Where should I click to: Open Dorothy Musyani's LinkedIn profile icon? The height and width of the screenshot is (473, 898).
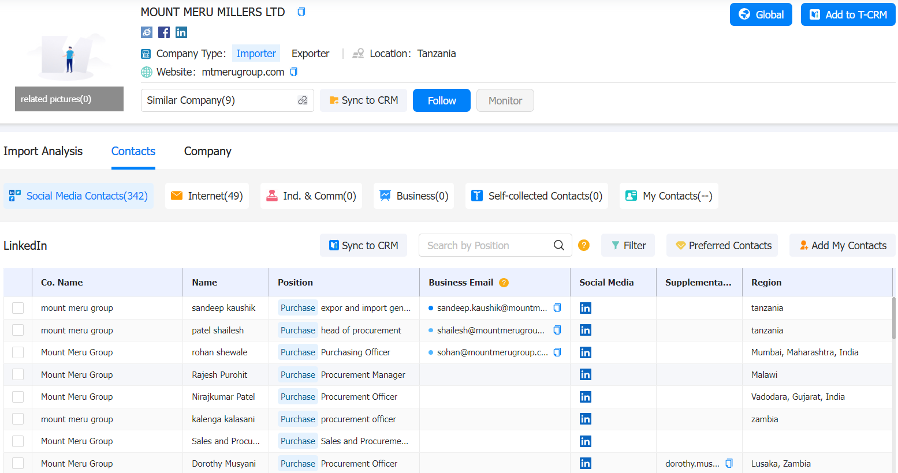586,463
